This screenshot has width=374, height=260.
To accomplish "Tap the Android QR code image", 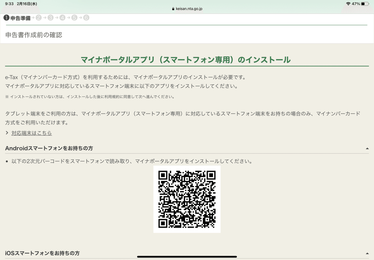I will tap(187, 199).
